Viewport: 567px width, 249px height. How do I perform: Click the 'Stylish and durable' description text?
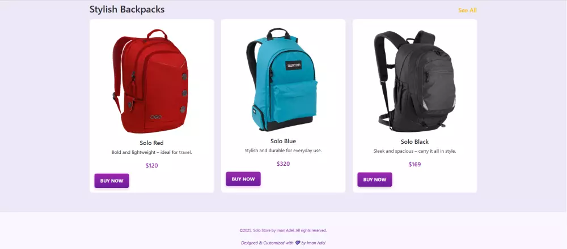[x=283, y=151]
